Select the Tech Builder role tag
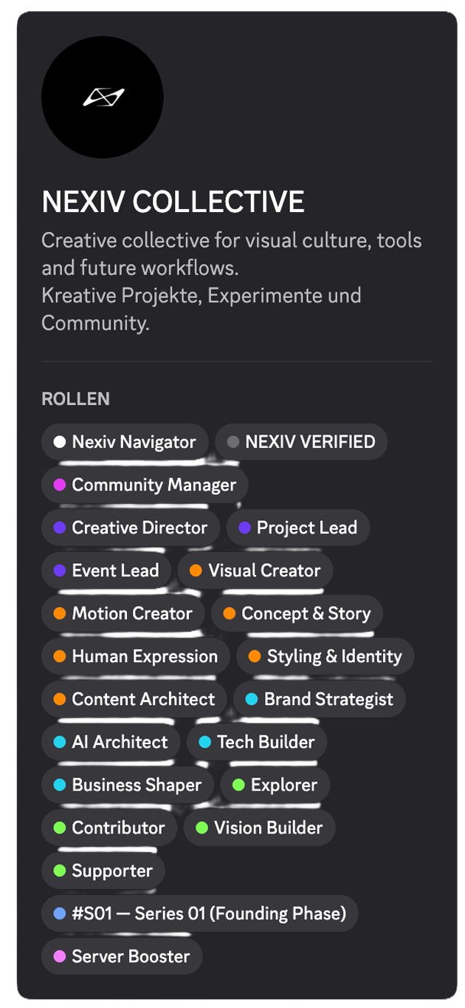This screenshot has height=1008, width=465. tap(257, 742)
